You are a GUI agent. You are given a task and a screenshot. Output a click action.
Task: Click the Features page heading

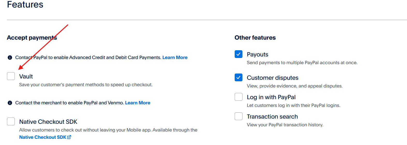pyautogui.click(x=25, y=5)
